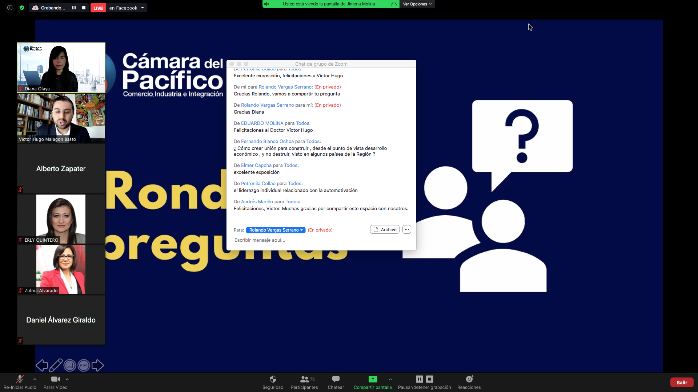Click sender name EDUARDO MOLINA in chat
Viewport: 698px width, 392px height.
point(262,123)
